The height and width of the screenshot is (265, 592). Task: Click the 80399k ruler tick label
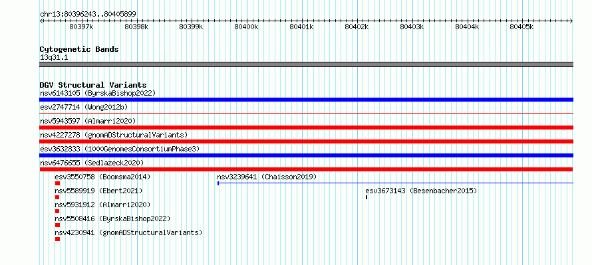191,27
